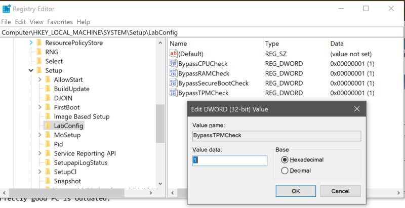The image size is (405, 208).
Task: Click REG_SZ type of (Default) value
Action: (275, 54)
